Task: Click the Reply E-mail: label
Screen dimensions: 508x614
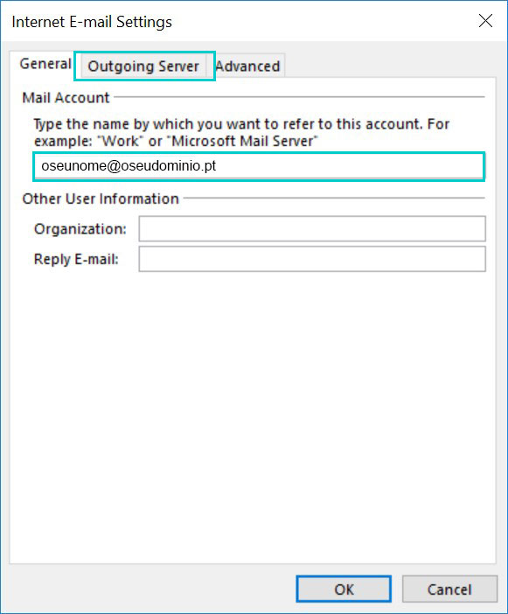Action: [76, 259]
